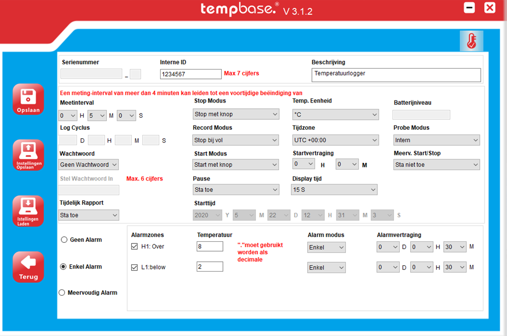Image resolution: width=507 pixels, height=336 pixels.
Task: Open the Temp. Eenheid dropdown
Action: (x=335, y=115)
